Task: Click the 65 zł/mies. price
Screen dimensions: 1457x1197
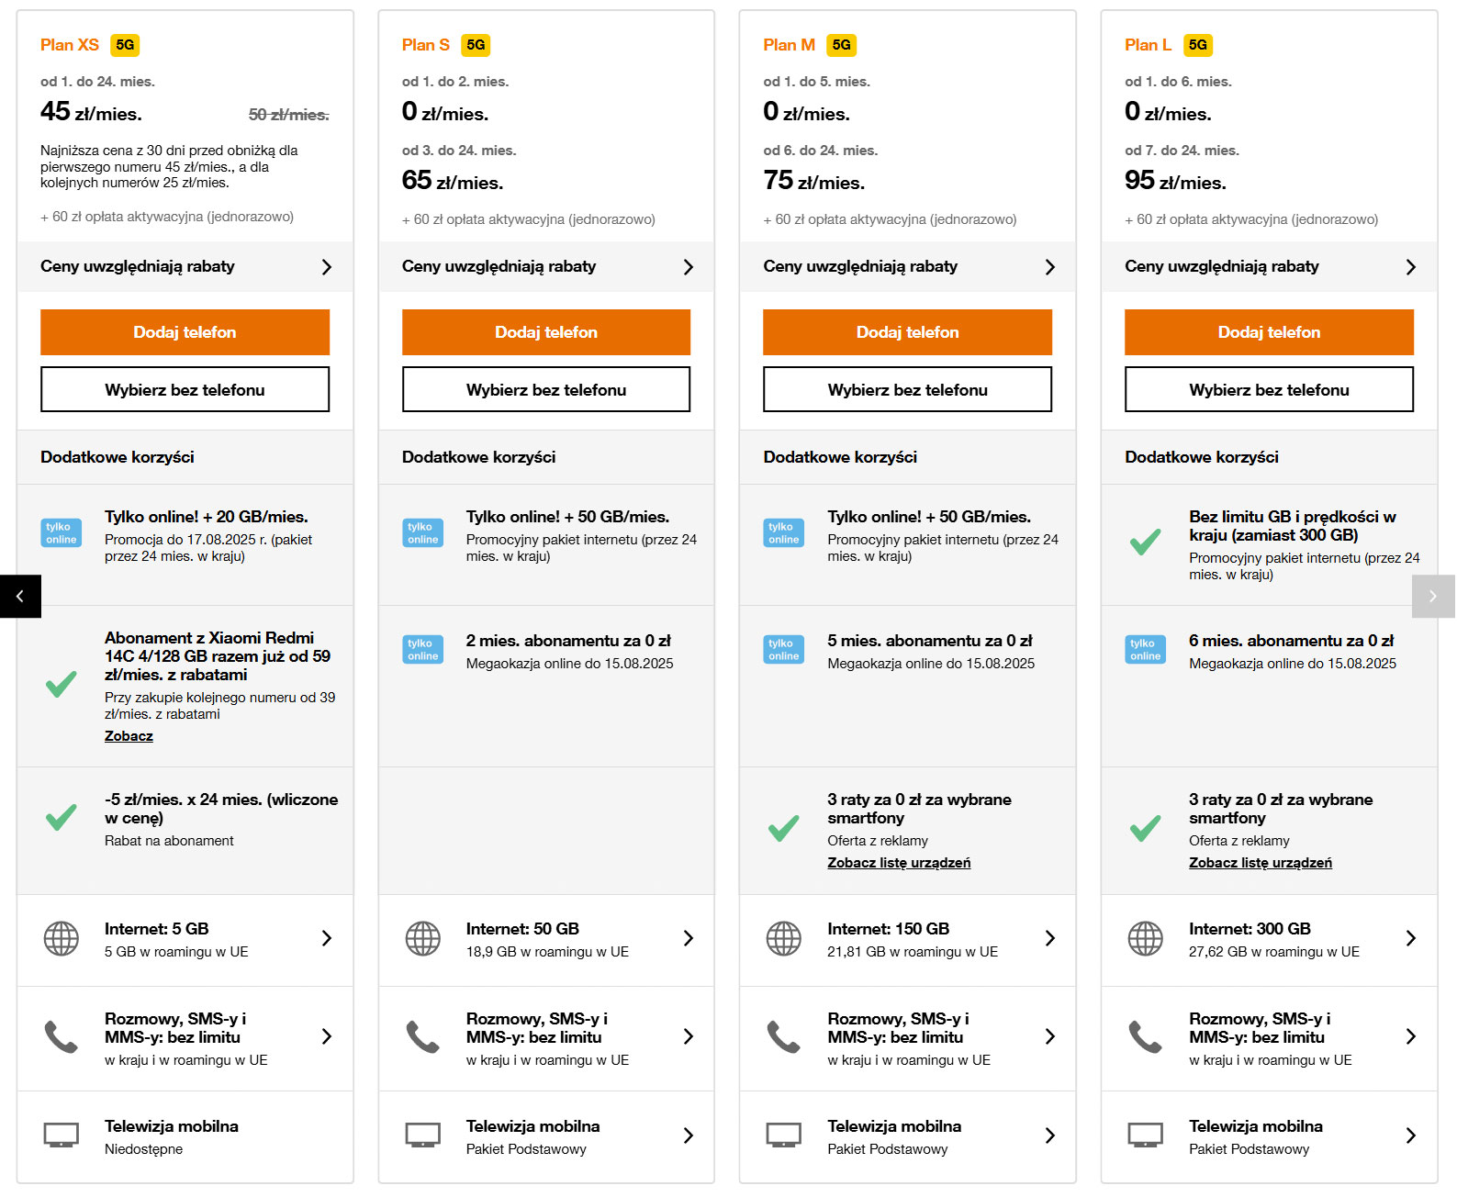Action: coord(453,181)
